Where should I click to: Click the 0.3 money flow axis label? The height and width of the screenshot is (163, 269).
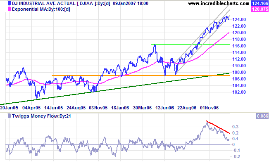(235, 127)
